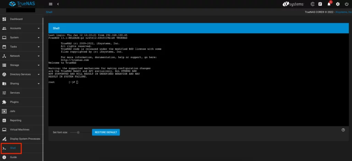The height and width of the screenshot is (161, 352).
Task: Click the System laptop icon
Action: coord(4,37)
